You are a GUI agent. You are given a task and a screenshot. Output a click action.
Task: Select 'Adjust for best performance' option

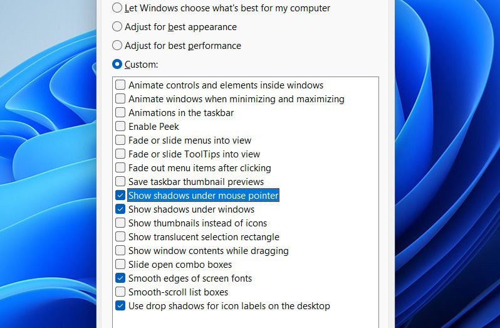[117, 46]
